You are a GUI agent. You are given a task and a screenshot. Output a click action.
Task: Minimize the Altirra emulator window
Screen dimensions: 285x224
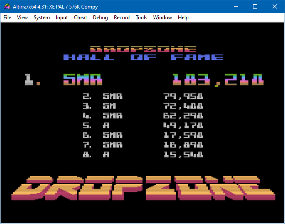click(235, 7)
